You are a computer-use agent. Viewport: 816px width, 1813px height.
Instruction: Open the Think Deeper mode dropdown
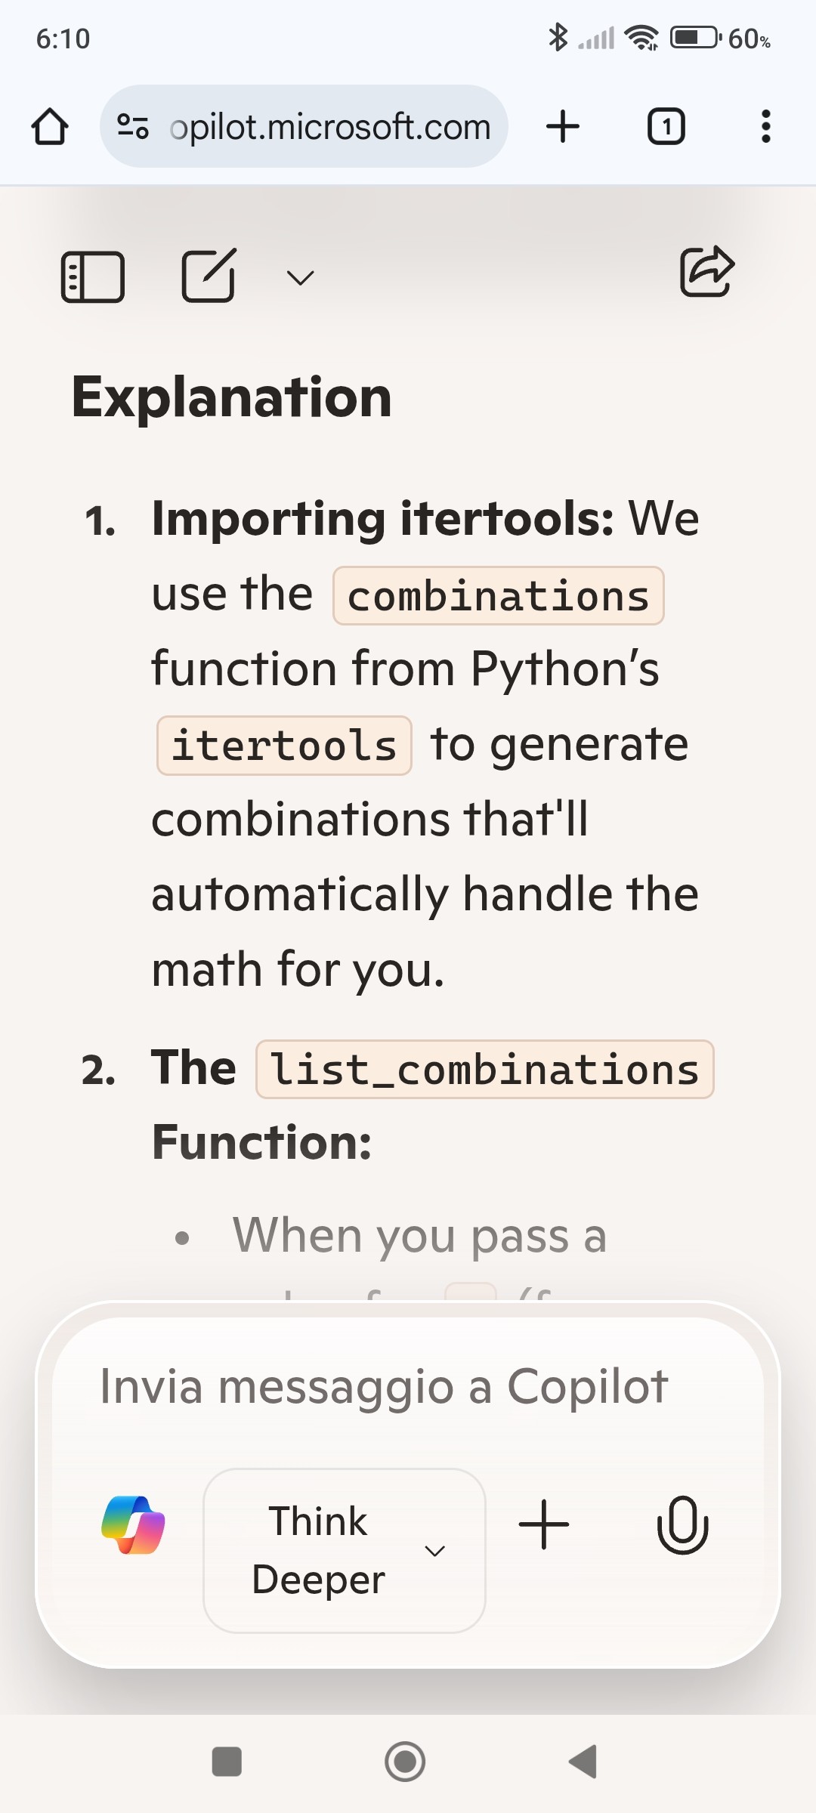[345, 1550]
